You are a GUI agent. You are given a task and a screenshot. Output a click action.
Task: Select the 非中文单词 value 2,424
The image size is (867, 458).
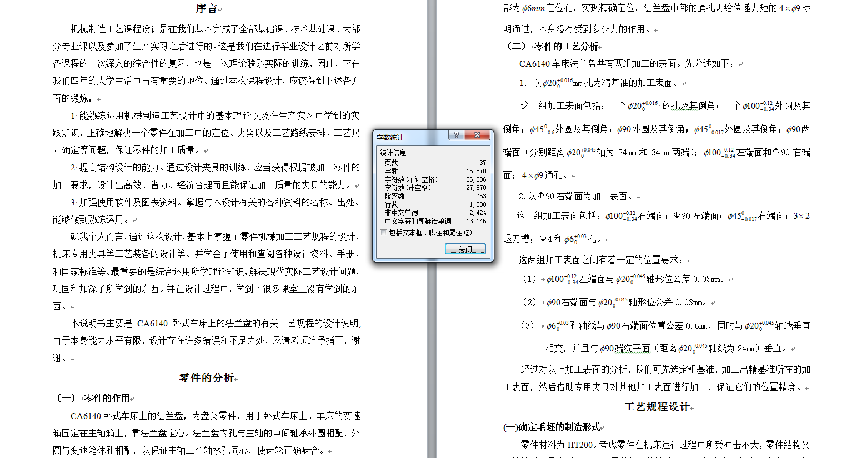pyautogui.click(x=478, y=213)
